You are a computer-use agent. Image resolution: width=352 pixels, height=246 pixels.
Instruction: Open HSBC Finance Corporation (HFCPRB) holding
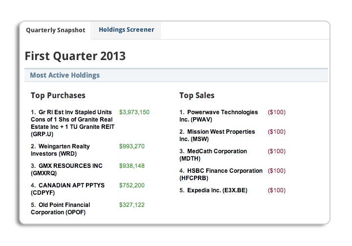pyautogui.click(x=221, y=174)
